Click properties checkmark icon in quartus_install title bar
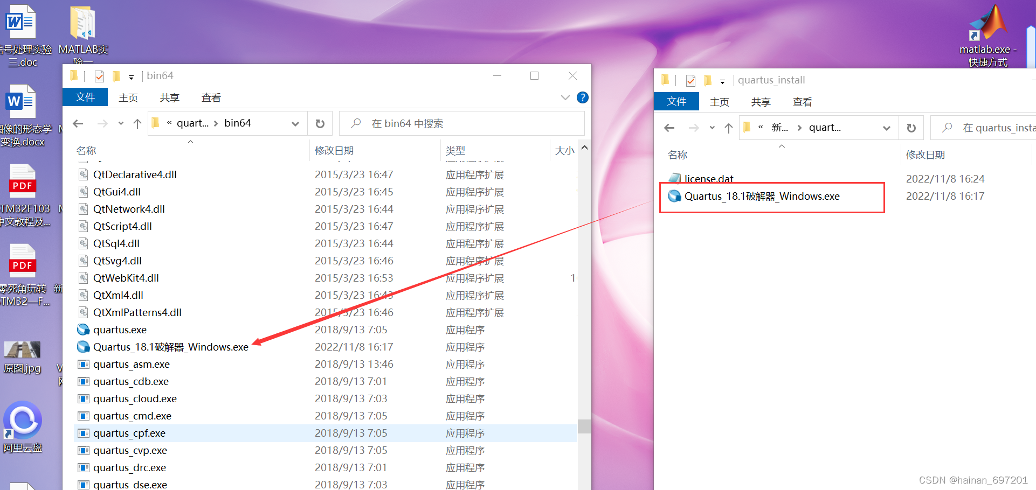 (x=690, y=81)
